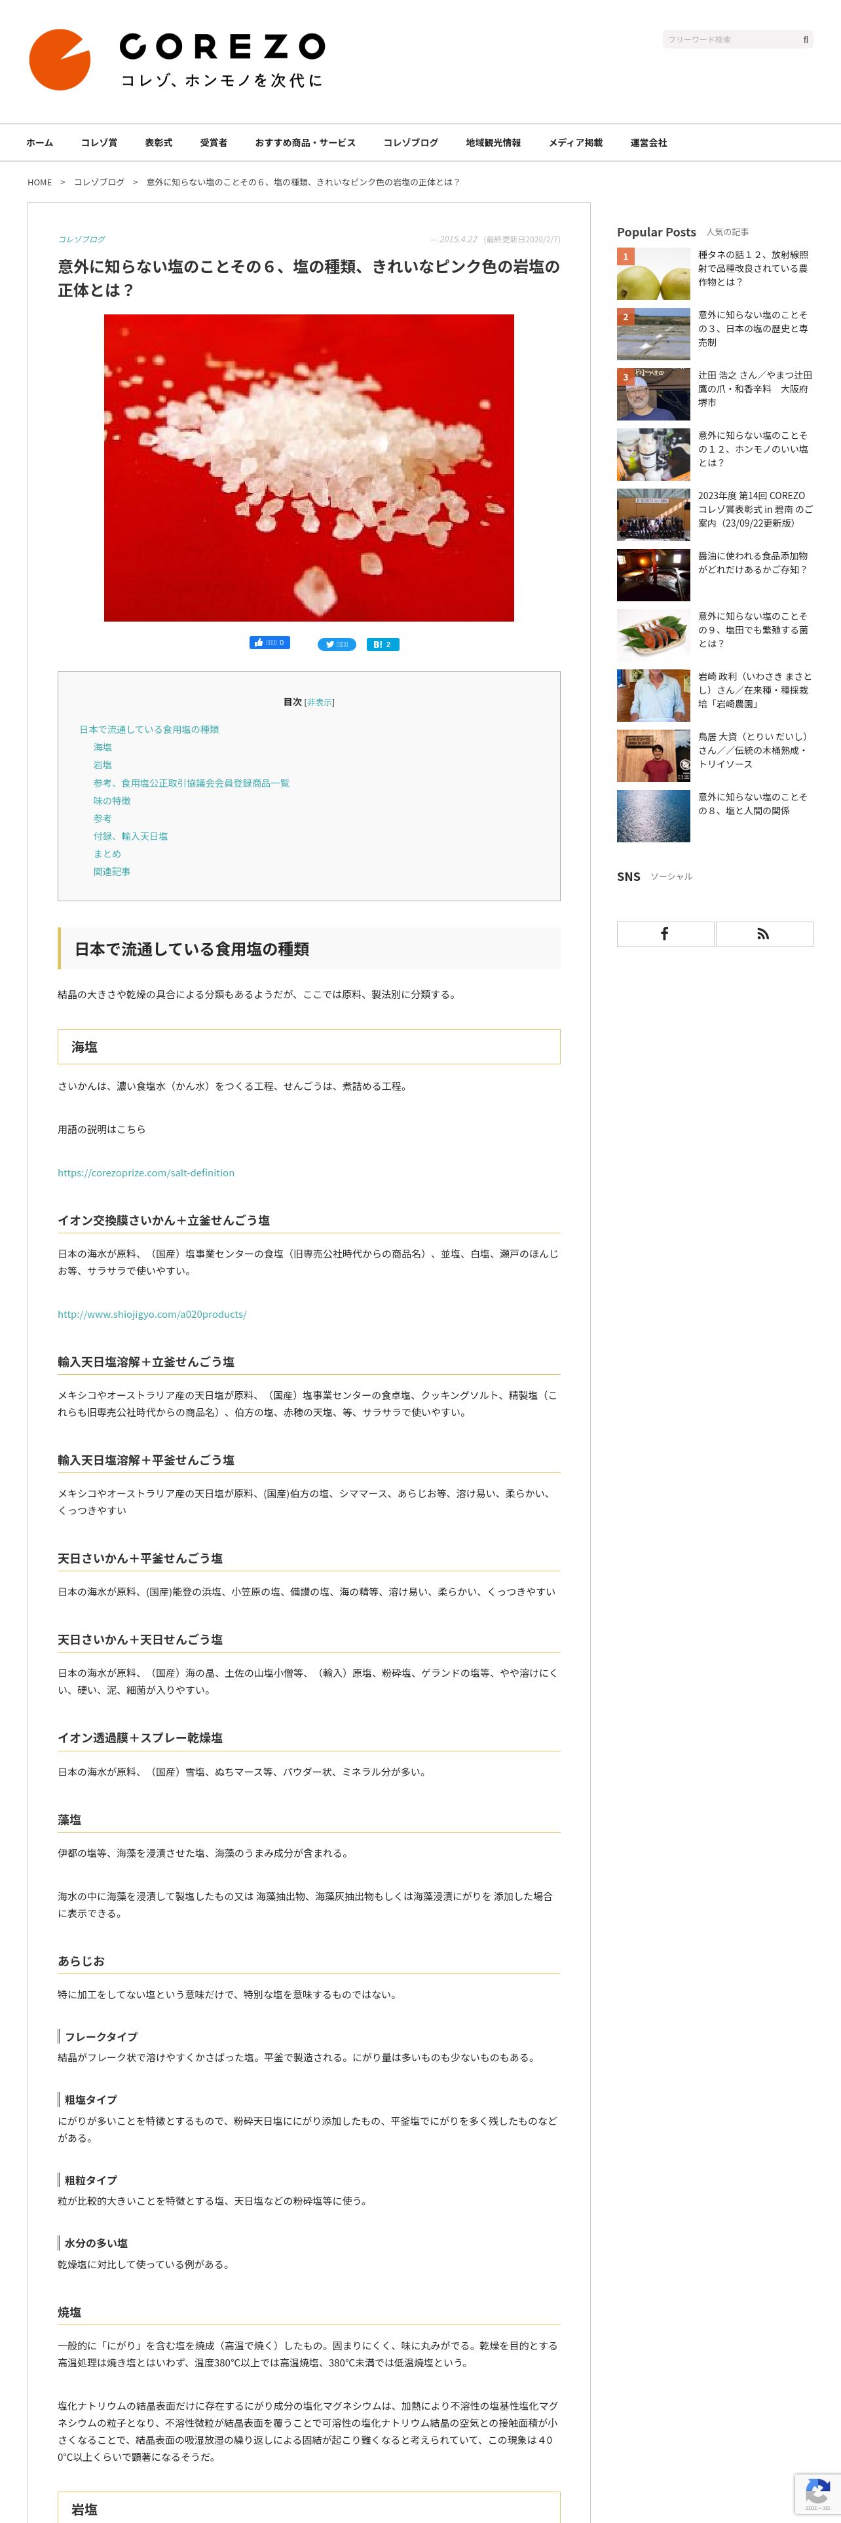
Task: Open the 受賞者 menu item
Action: click(x=214, y=143)
